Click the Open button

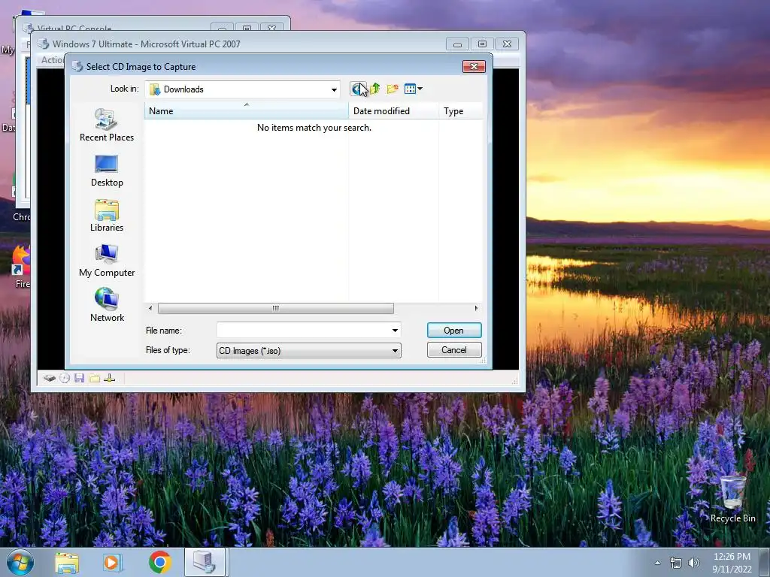click(x=453, y=331)
